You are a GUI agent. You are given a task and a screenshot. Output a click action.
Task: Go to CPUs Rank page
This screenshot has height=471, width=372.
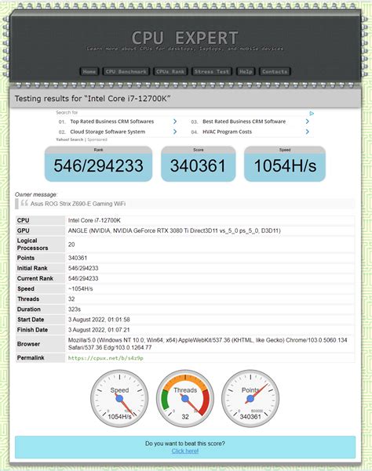[x=170, y=71]
